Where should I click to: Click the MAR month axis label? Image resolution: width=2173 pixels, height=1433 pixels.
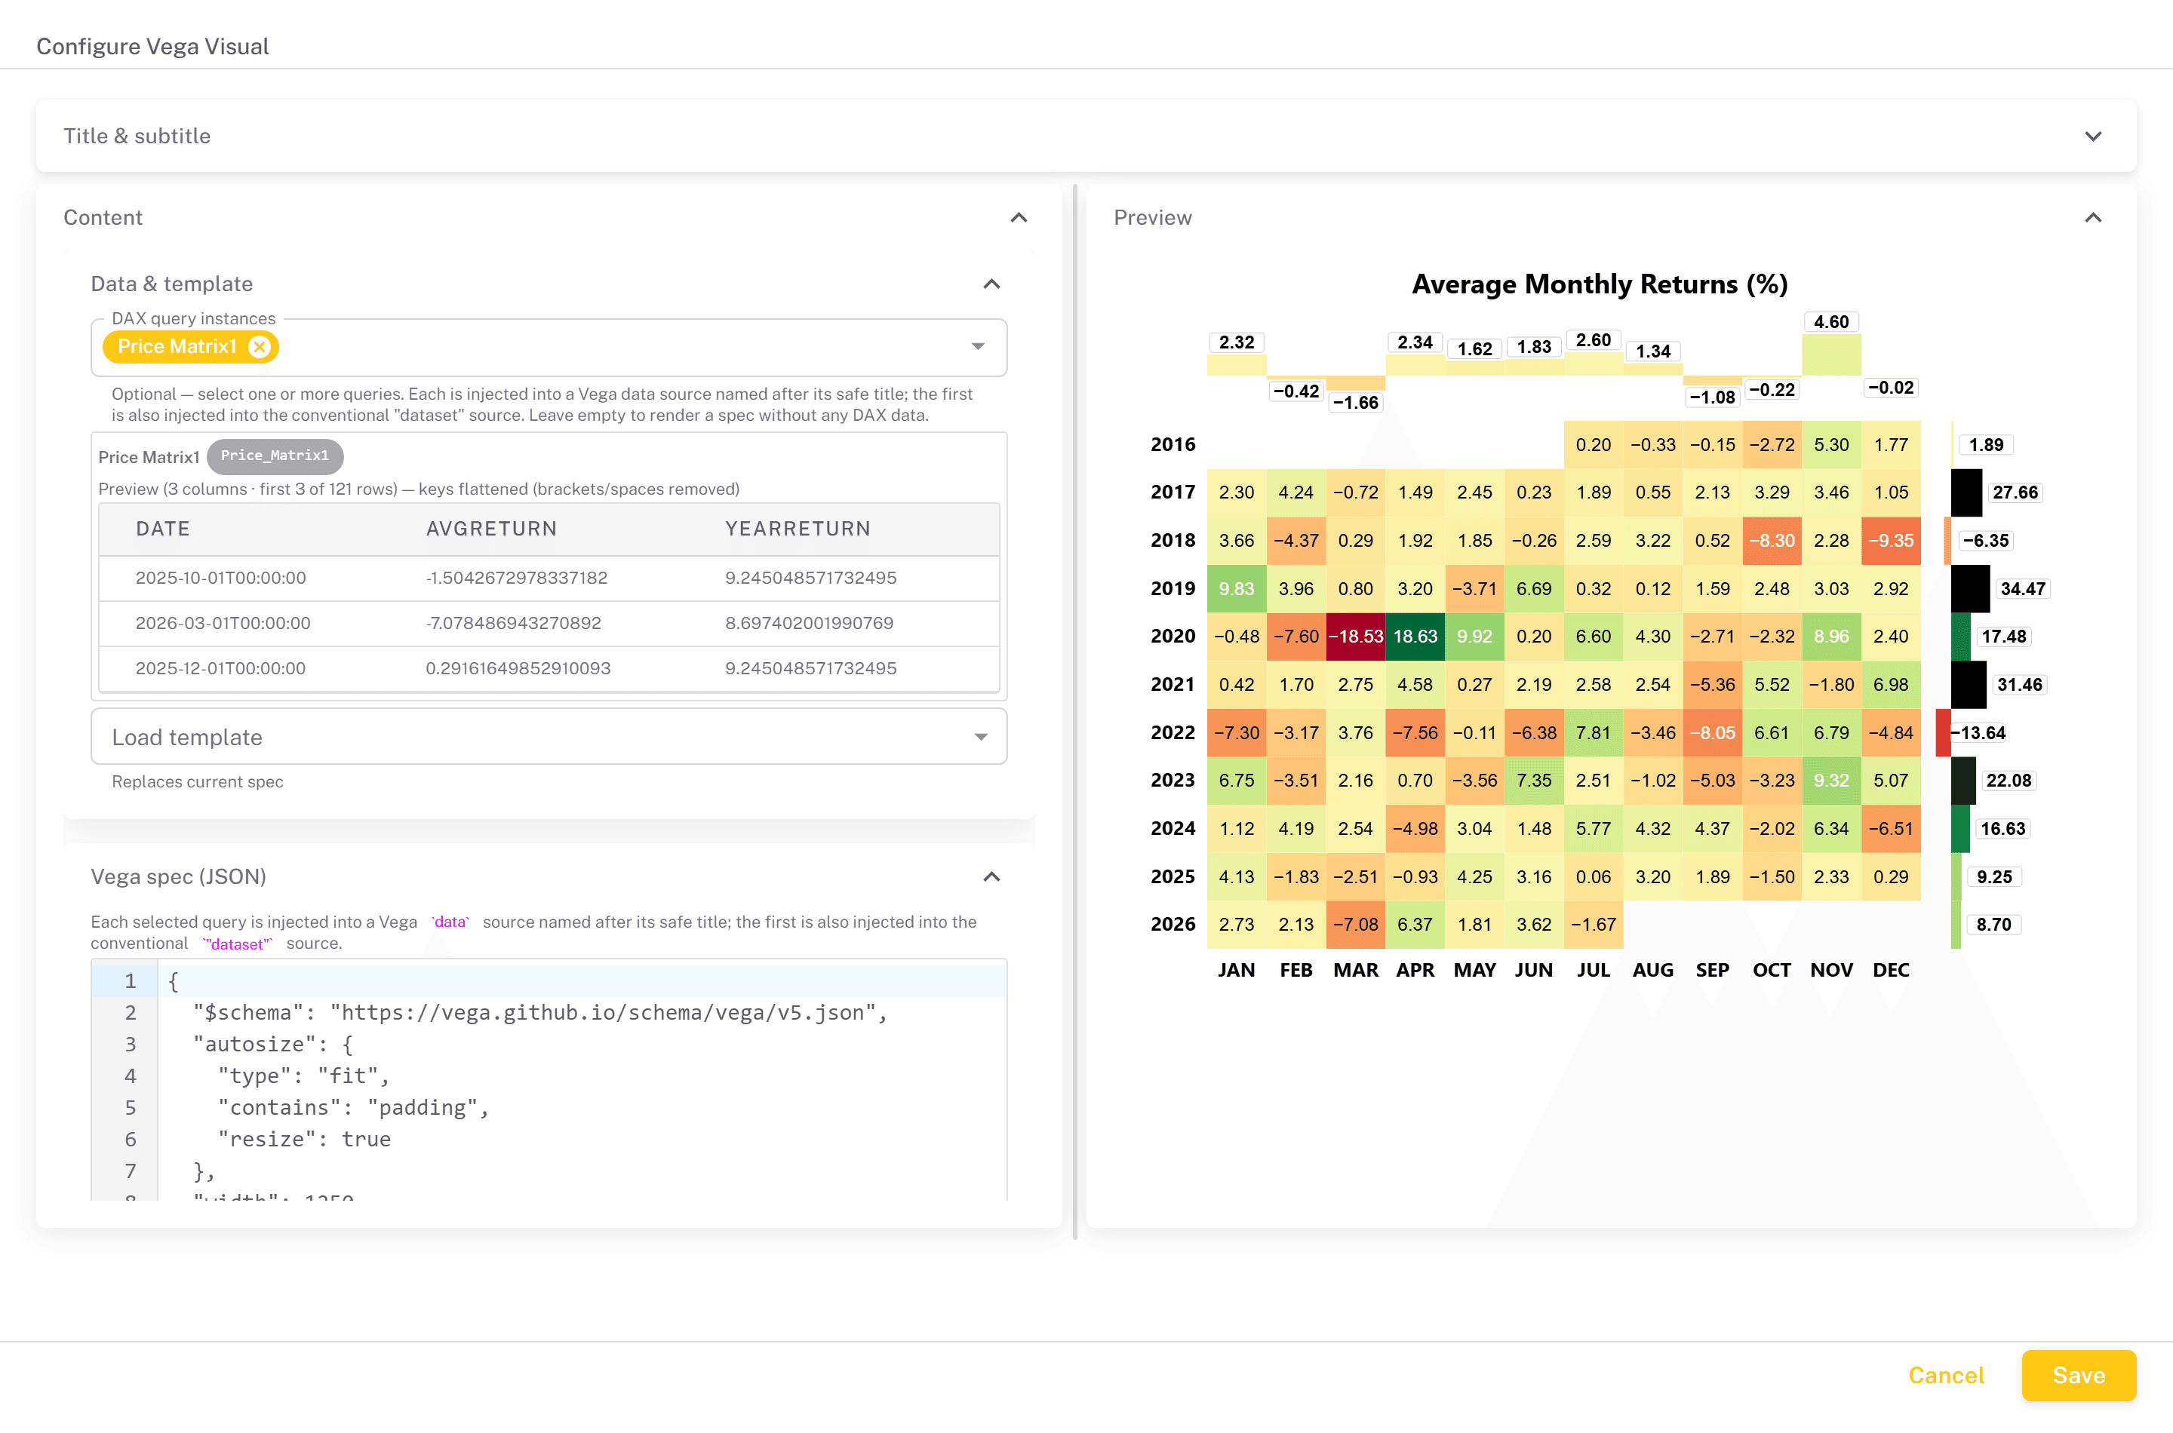pyautogui.click(x=1355, y=970)
